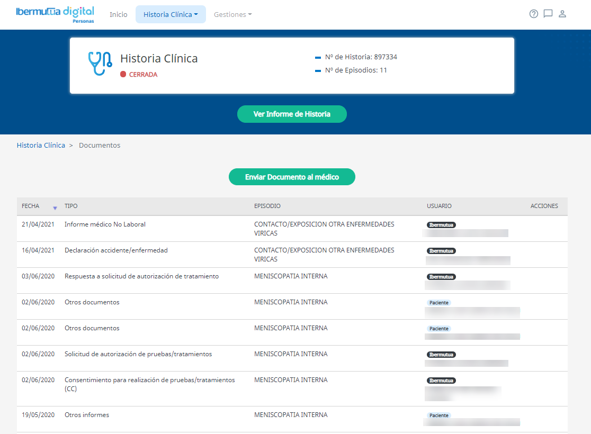The height and width of the screenshot is (434, 591).
Task: Click the Ibermutua badge on the 21/04/2021 row
Action: pos(441,225)
